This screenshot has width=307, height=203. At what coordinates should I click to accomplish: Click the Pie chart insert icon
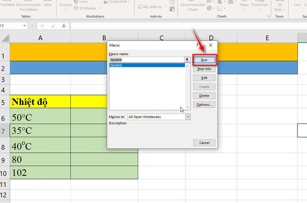(209, 8)
